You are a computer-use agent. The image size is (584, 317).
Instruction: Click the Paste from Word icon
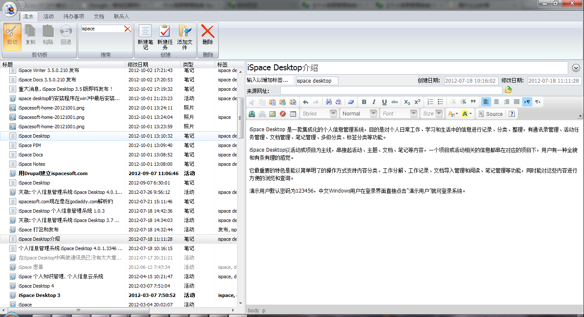click(293, 102)
